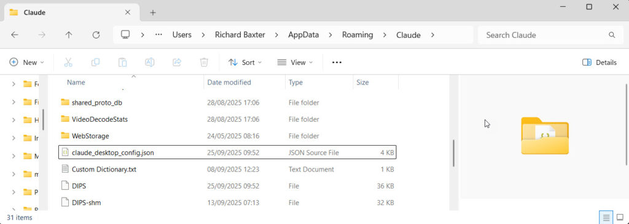Select the VideoDecodeStats folder name
The height and width of the screenshot is (224, 629).
click(100, 119)
